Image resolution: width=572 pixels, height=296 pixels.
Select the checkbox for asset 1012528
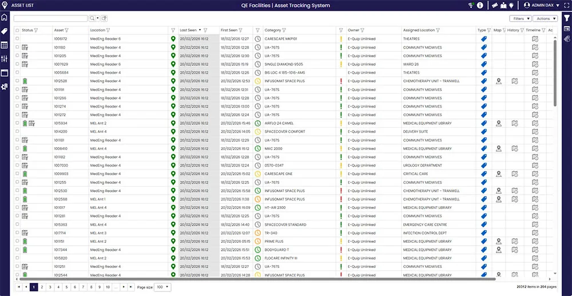(17, 81)
